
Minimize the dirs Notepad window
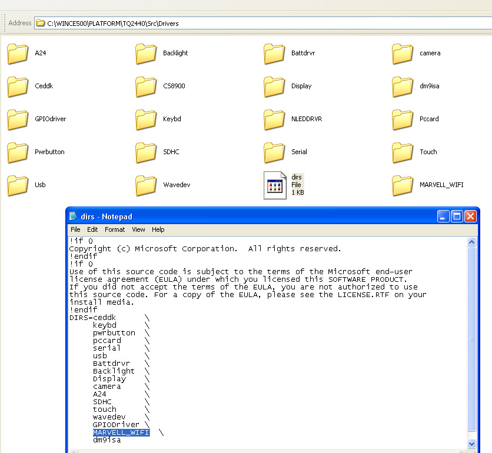[x=443, y=216]
